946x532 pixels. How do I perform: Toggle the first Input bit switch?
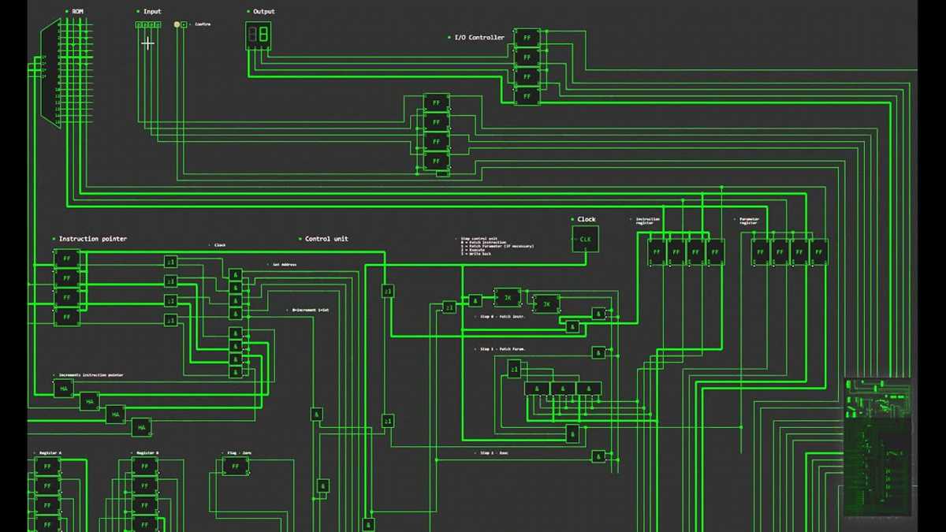tap(137, 23)
